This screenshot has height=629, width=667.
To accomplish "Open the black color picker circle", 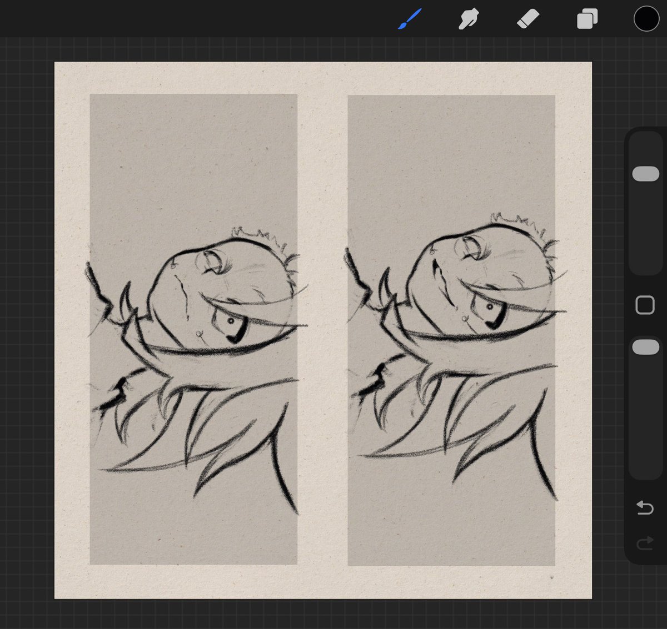I will [646, 19].
